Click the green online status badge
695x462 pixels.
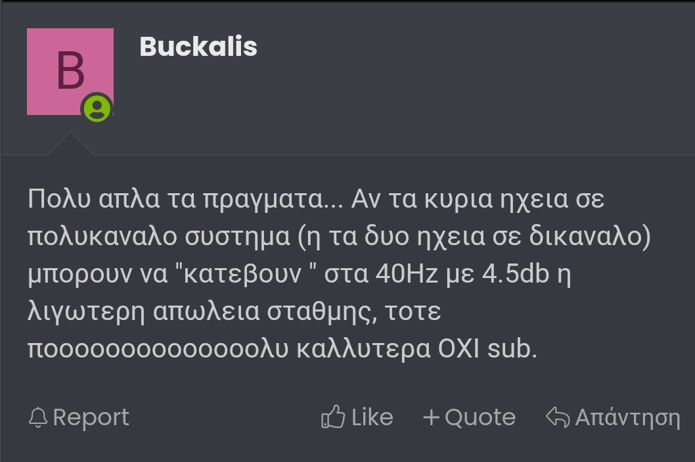click(97, 108)
